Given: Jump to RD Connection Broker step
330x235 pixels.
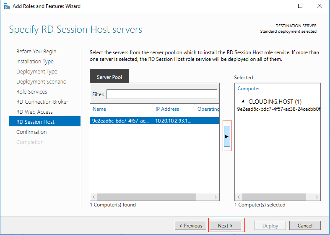Looking at the screenshot, I should 42,102.
